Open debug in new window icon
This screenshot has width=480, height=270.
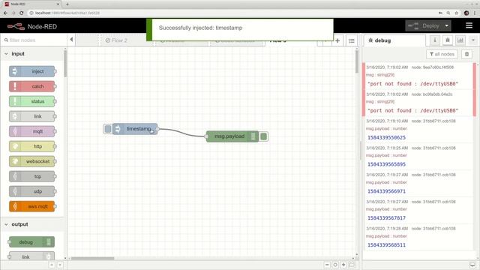pyautogui.click(x=472, y=265)
